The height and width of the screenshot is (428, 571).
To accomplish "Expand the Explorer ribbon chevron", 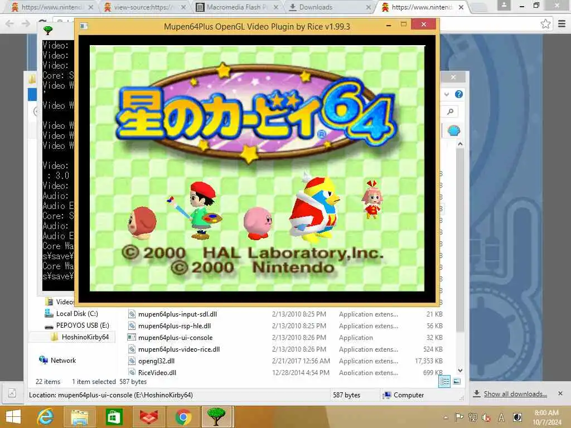I will coord(447,95).
